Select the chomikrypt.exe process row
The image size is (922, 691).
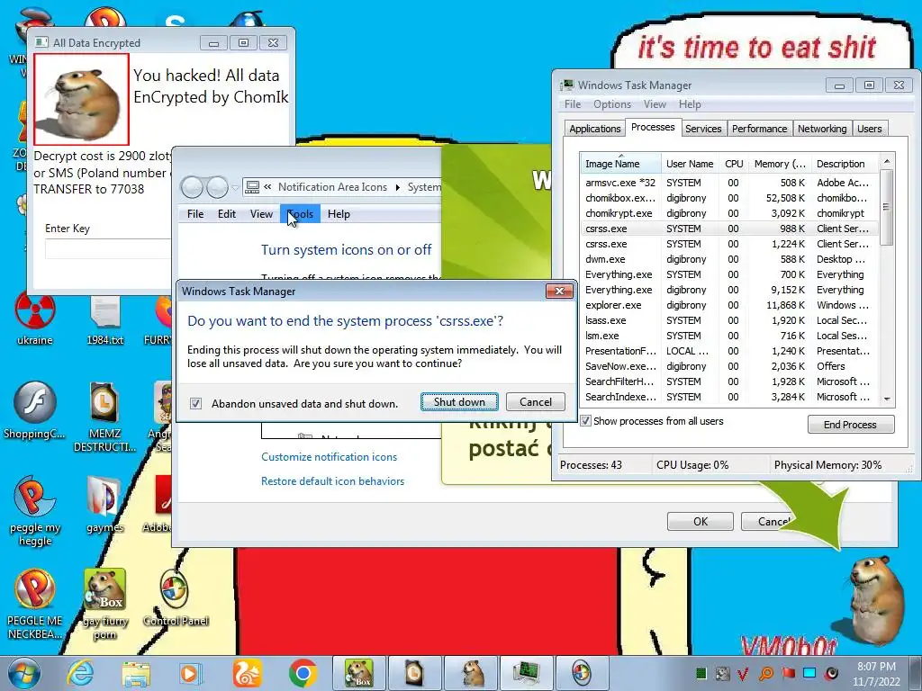(x=729, y=213)
